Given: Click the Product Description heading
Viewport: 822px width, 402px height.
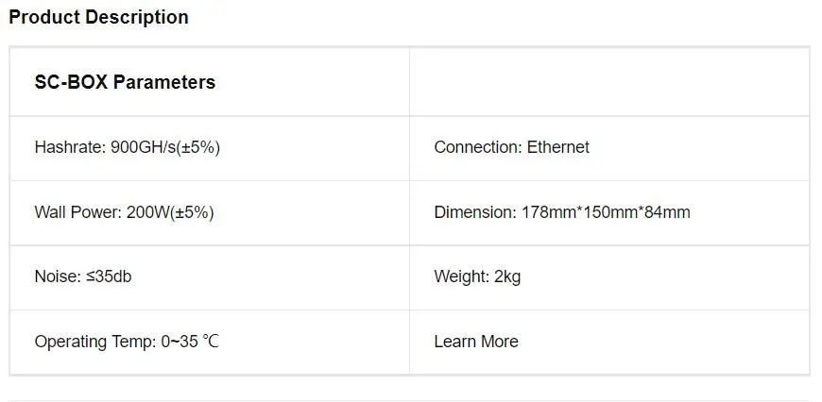Looking at the screenshot, I should [x=98, y=17].
